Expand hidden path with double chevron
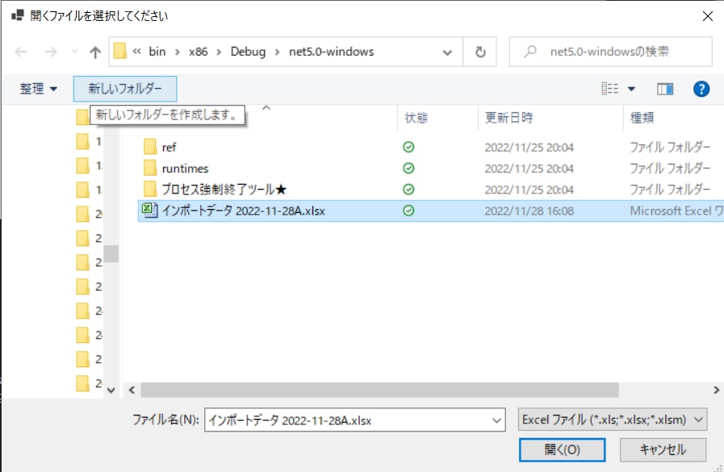The width and height of the screenshot is (724, 472). 136,51
